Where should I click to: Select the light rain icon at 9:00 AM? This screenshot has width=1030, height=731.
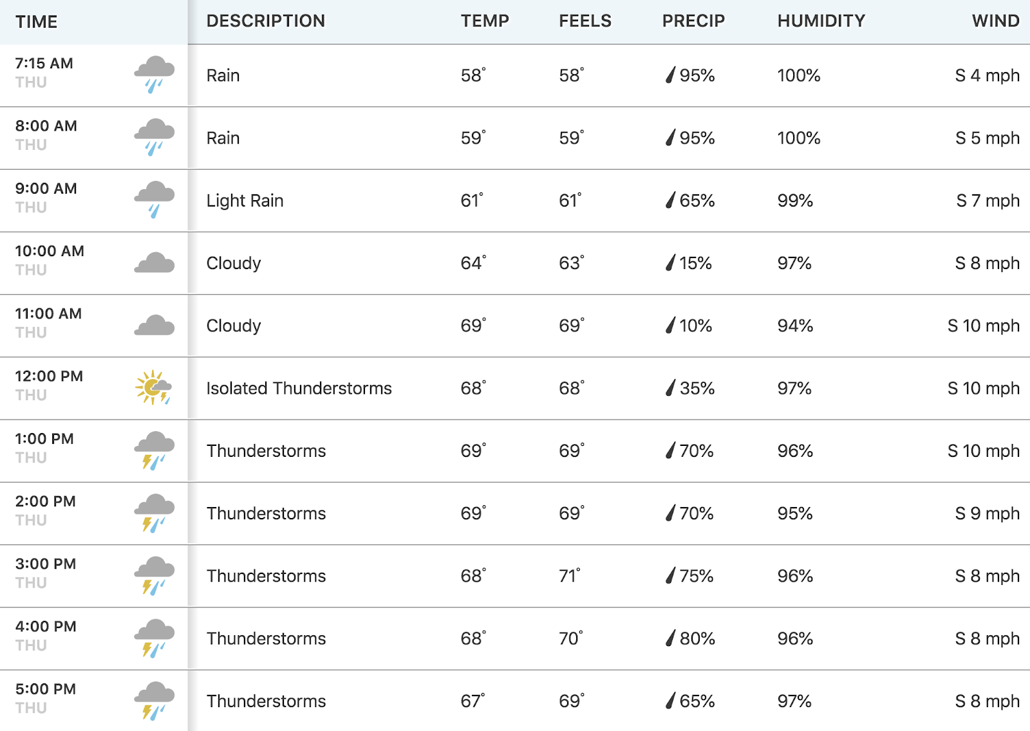pyautogui.click(x=154, y=199)
